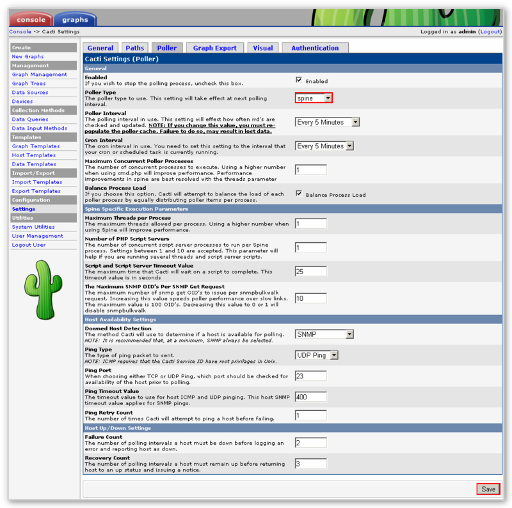Click the Recovery Count field
This screenshot has height=508, width=512.
311,464
